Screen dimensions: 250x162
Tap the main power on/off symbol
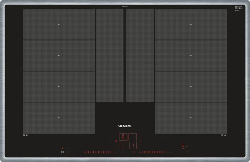(62, 152)
